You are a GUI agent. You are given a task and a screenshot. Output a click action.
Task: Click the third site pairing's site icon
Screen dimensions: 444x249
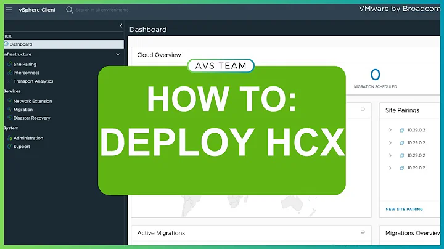click(401, 155)
